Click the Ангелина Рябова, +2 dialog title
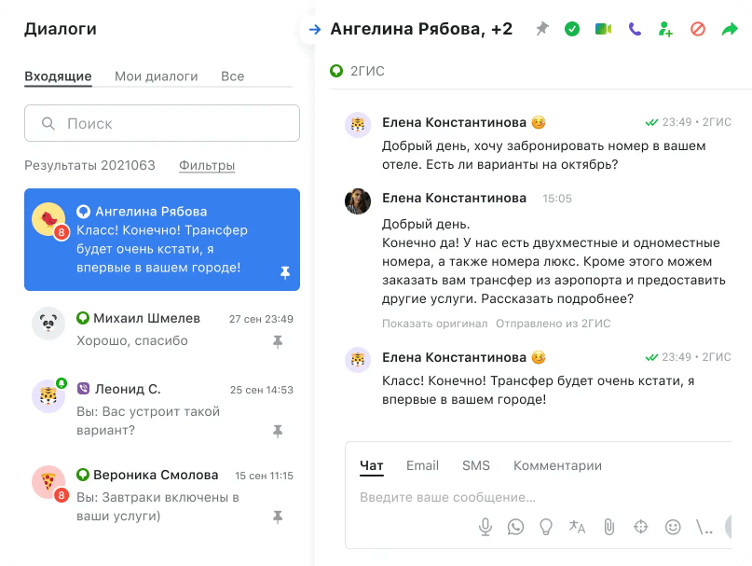Screen dimensions: 752x566 [x=421, y=29]
